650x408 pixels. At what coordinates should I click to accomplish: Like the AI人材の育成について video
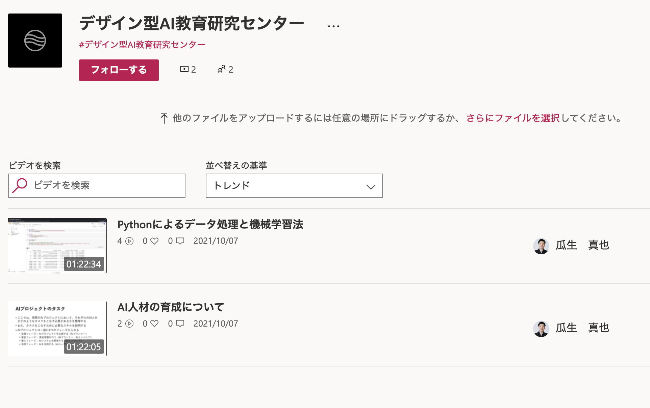coord(154,324)
